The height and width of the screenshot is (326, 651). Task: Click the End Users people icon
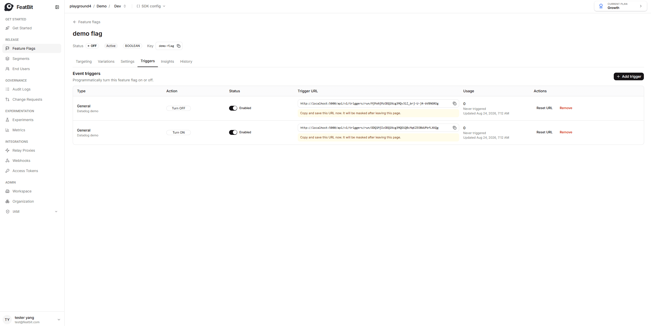(7, 69)
